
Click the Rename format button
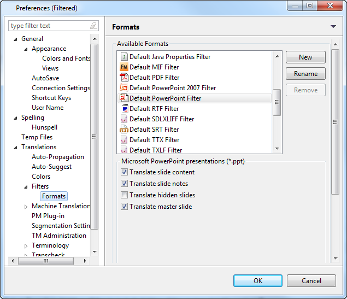coord(305,74)
